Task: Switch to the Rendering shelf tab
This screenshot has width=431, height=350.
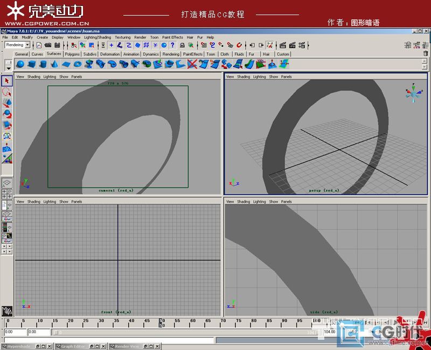Action: click(171, 54)
